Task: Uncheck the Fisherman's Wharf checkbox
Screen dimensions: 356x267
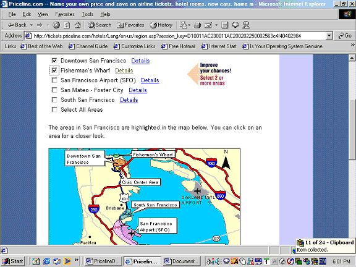Action: tap(54, 70)
